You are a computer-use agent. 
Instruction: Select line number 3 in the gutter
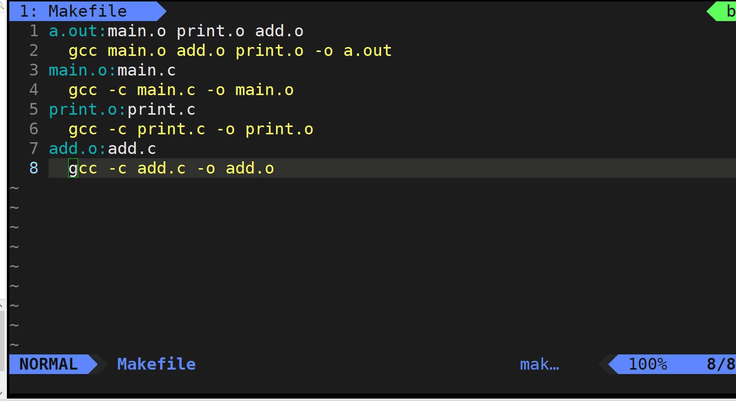point(33,70)
